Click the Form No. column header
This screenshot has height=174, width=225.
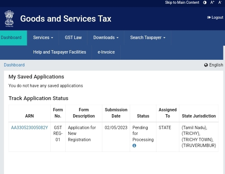coord(58,113)
